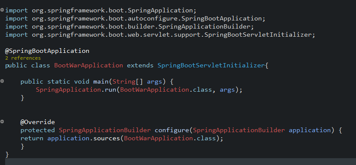Click the @SpringBootApplication annotation

coord(47,51)
